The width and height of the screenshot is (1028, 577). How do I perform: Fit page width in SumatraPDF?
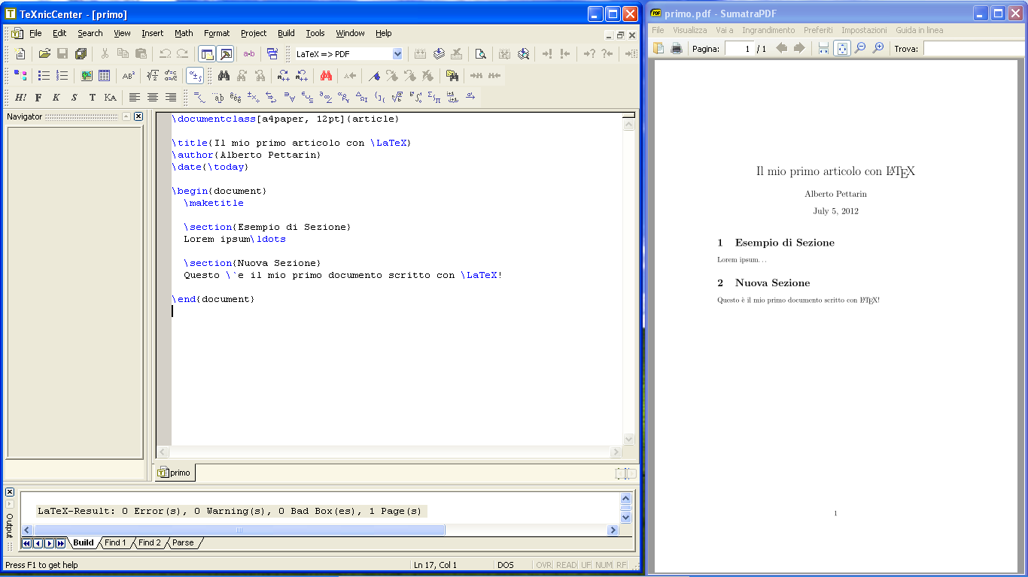[823, 48]
